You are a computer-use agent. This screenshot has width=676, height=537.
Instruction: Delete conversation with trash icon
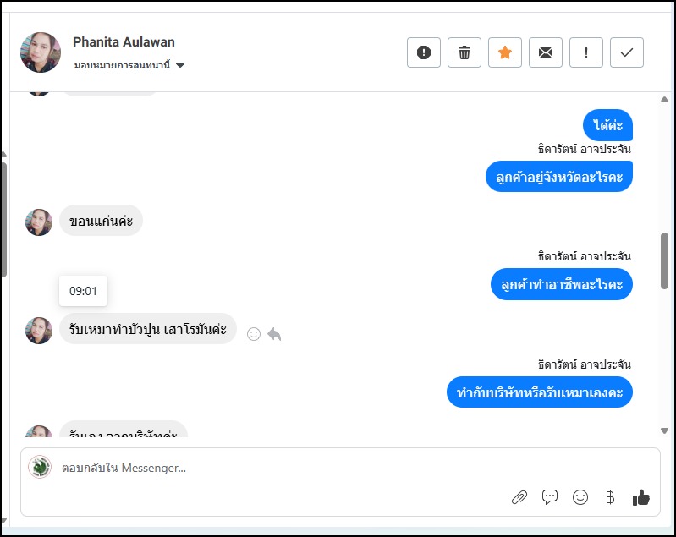[x=464, y=52]
